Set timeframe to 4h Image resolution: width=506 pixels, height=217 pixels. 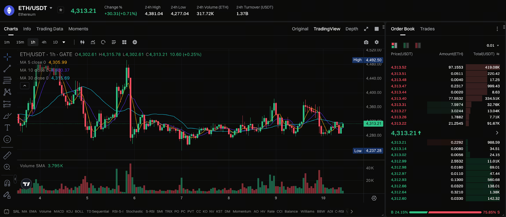coord(44,42)
